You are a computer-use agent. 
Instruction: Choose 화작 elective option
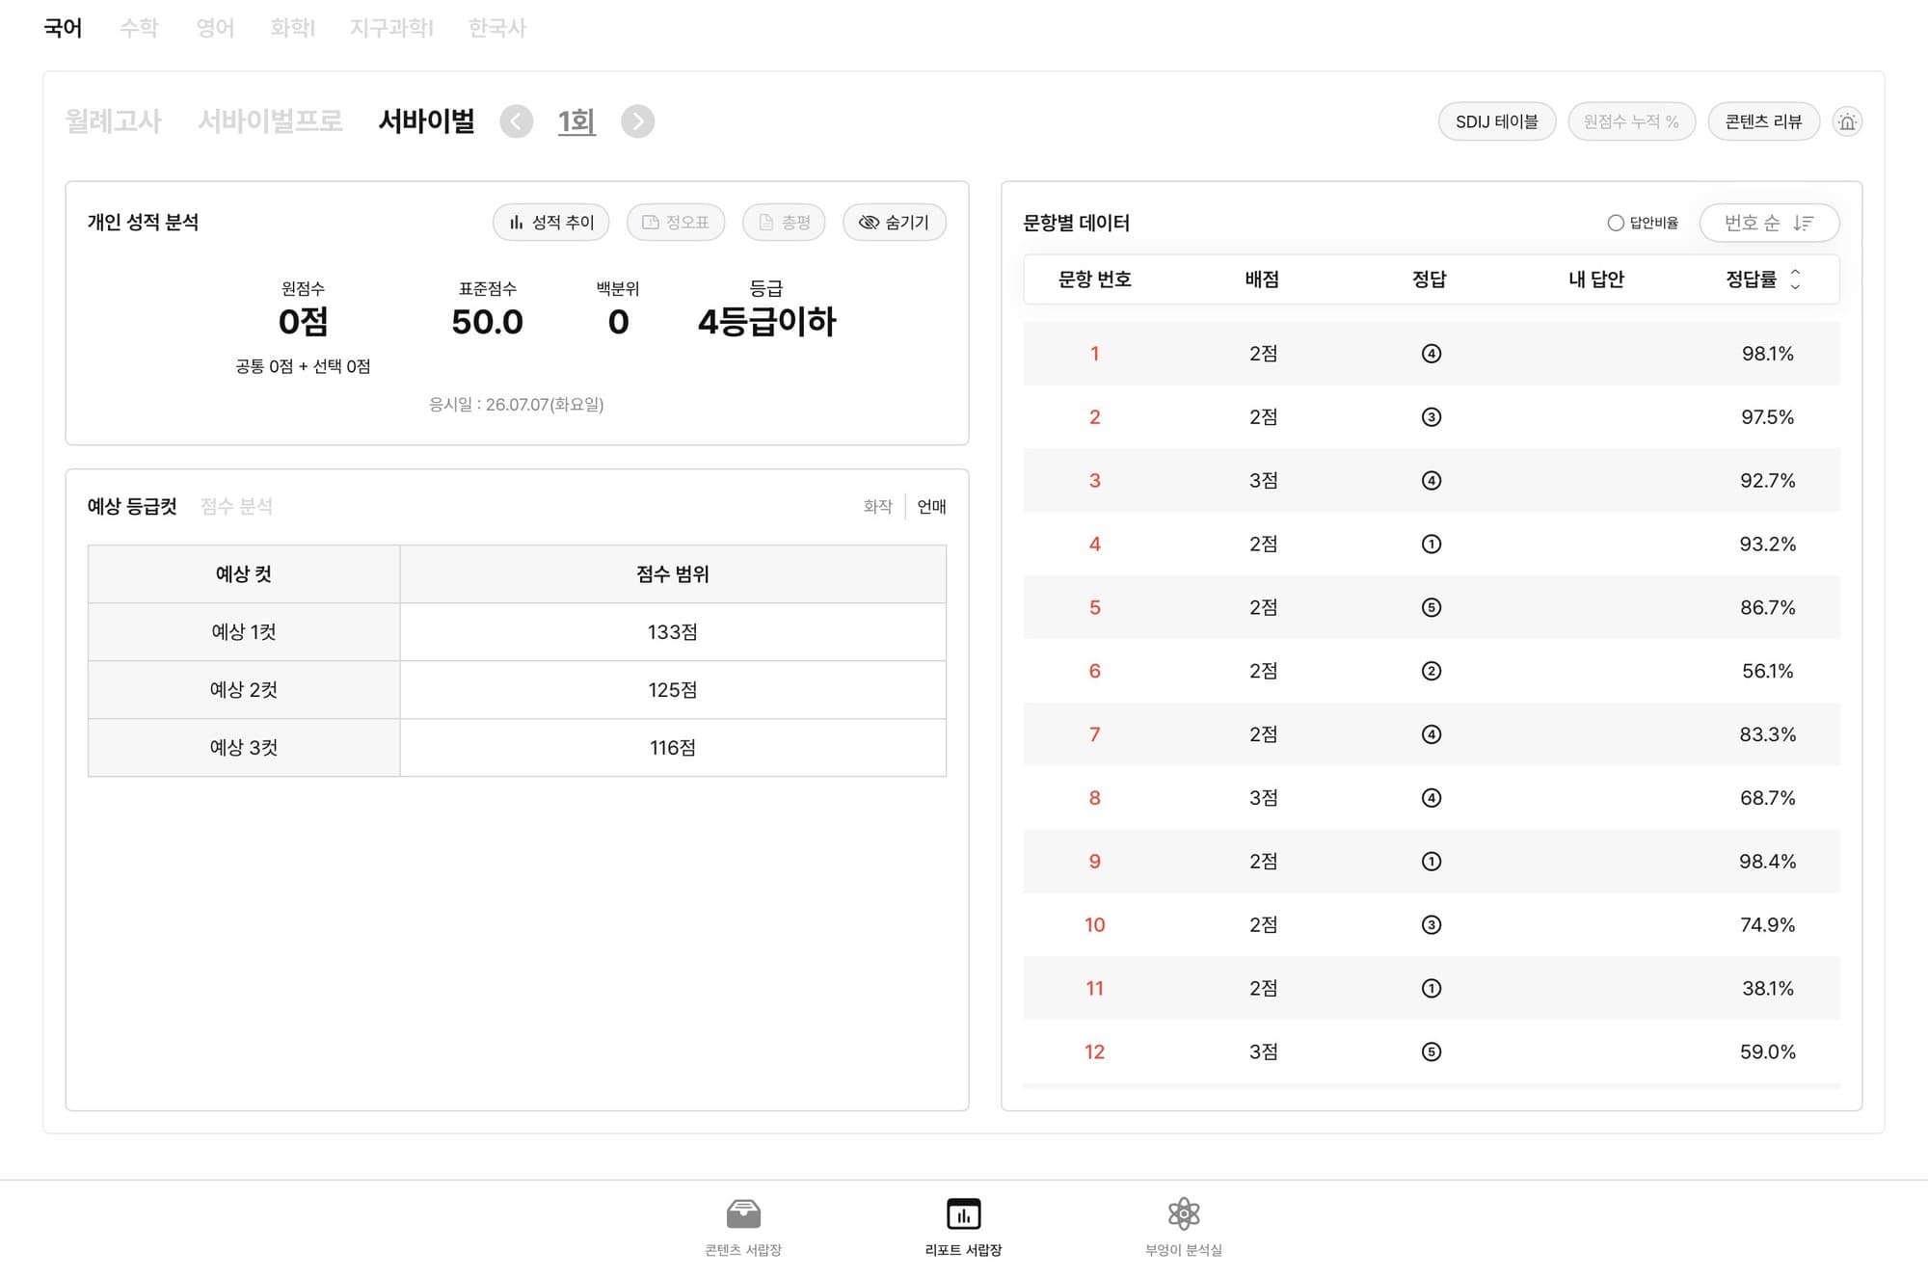pos(877,507)
